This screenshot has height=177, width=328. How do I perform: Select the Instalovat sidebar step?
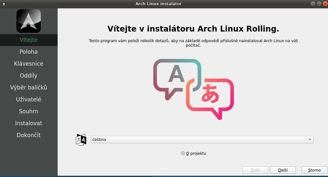coord(28,123)
